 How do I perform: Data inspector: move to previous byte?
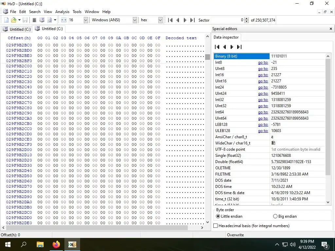[224, 47]
